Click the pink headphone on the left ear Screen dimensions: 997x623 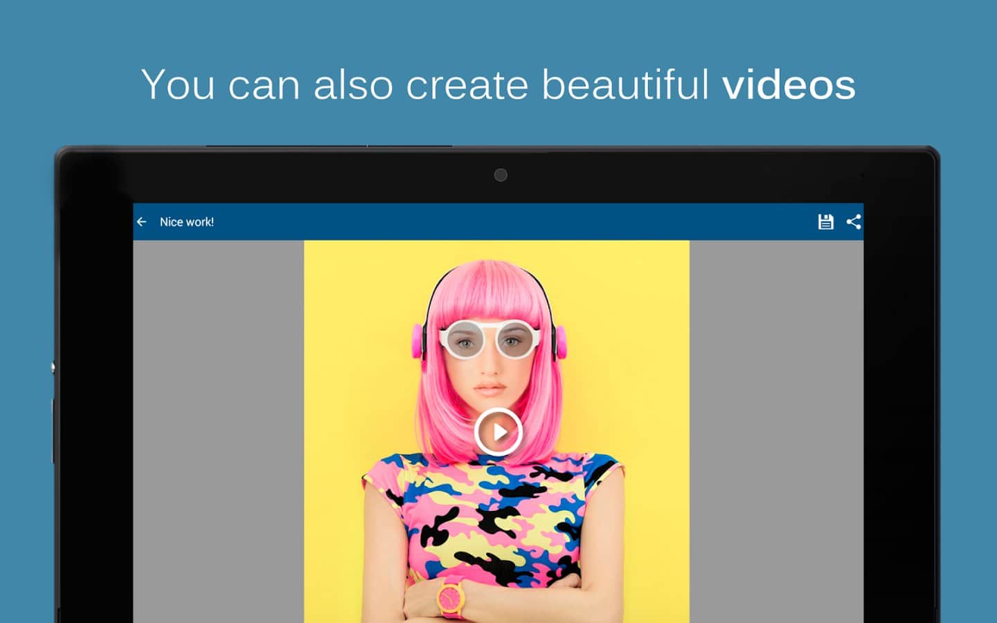pos(417,341)
